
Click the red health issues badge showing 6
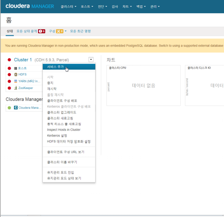pyautogui.click(x=41, y=31)
